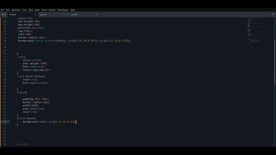Close the untitled tab

[x=96, y=15]
